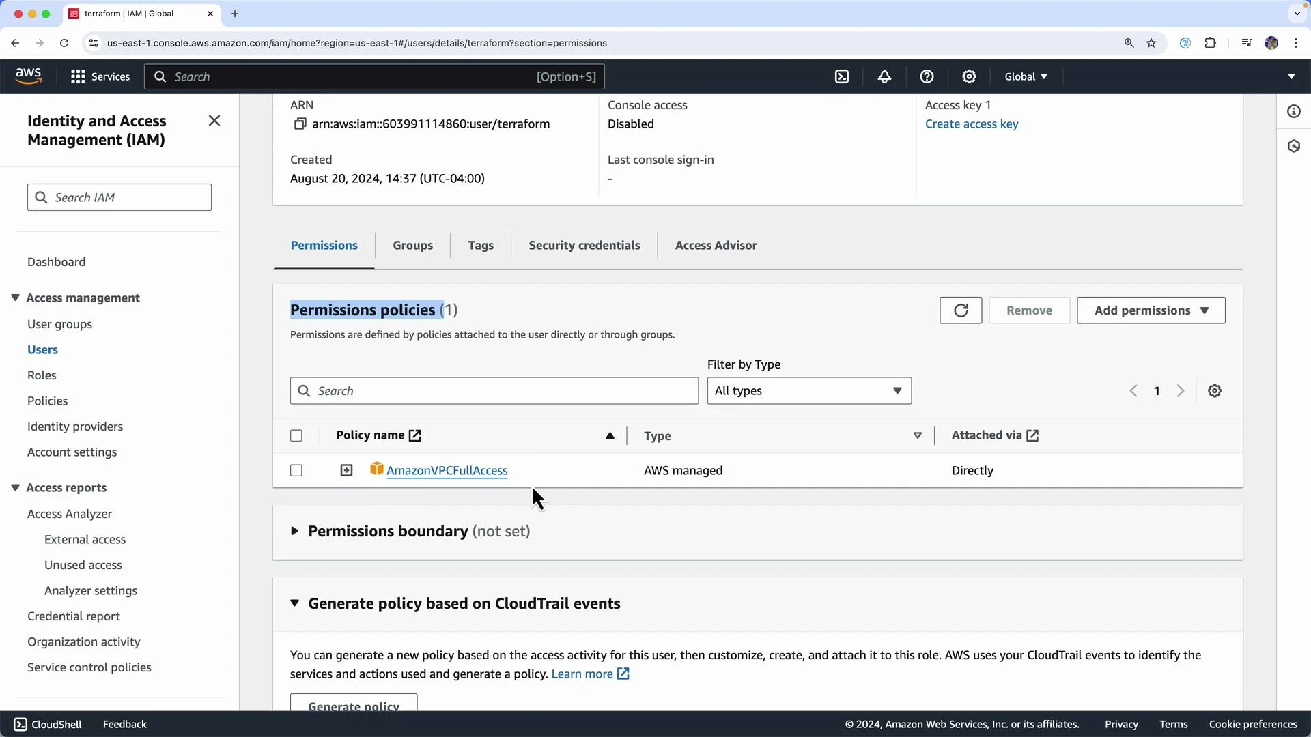Open Access Analyzer in the sidebar

pos(70,514)
